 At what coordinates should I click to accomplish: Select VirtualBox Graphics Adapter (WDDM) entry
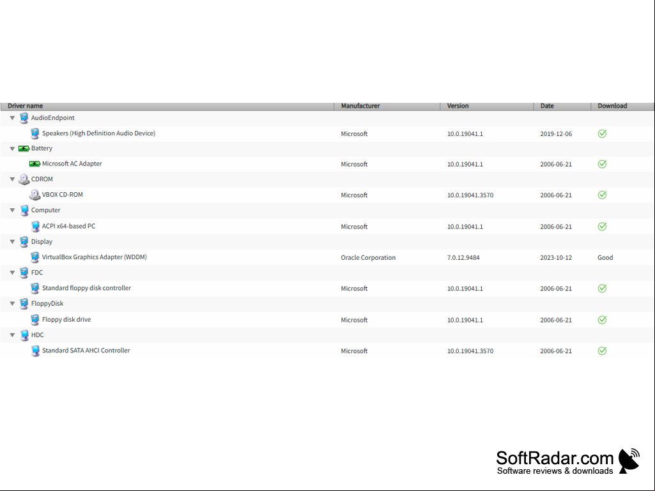95,257
